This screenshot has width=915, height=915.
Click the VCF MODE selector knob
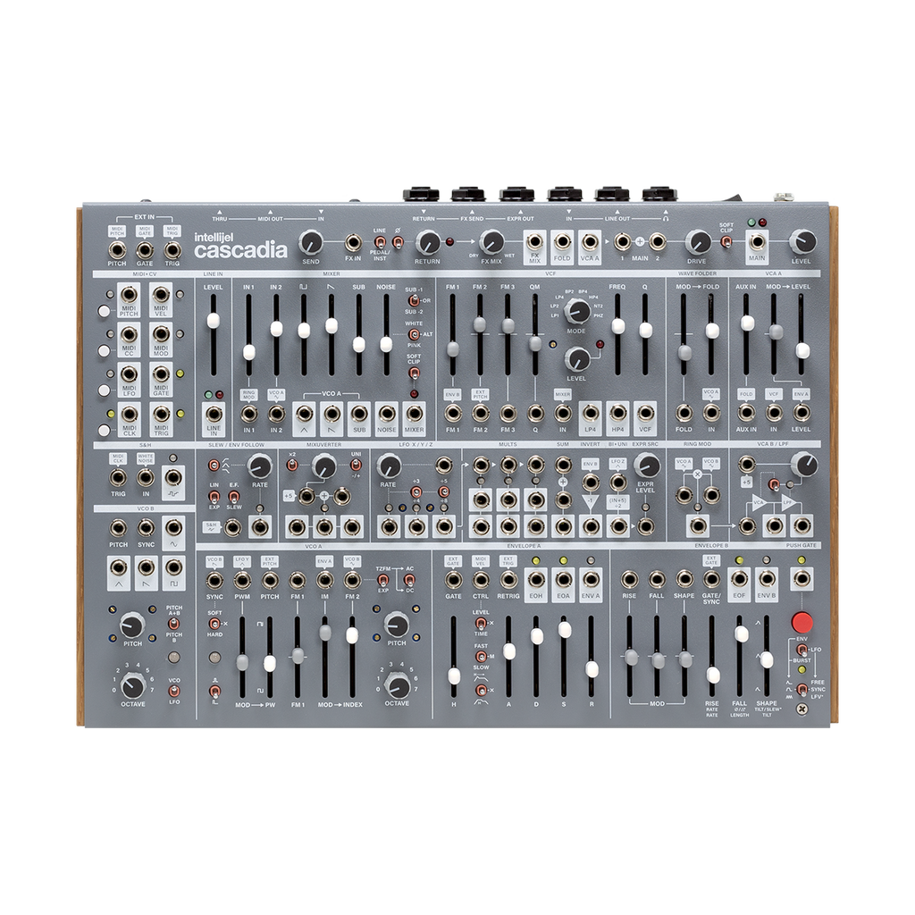click(577, 312)
